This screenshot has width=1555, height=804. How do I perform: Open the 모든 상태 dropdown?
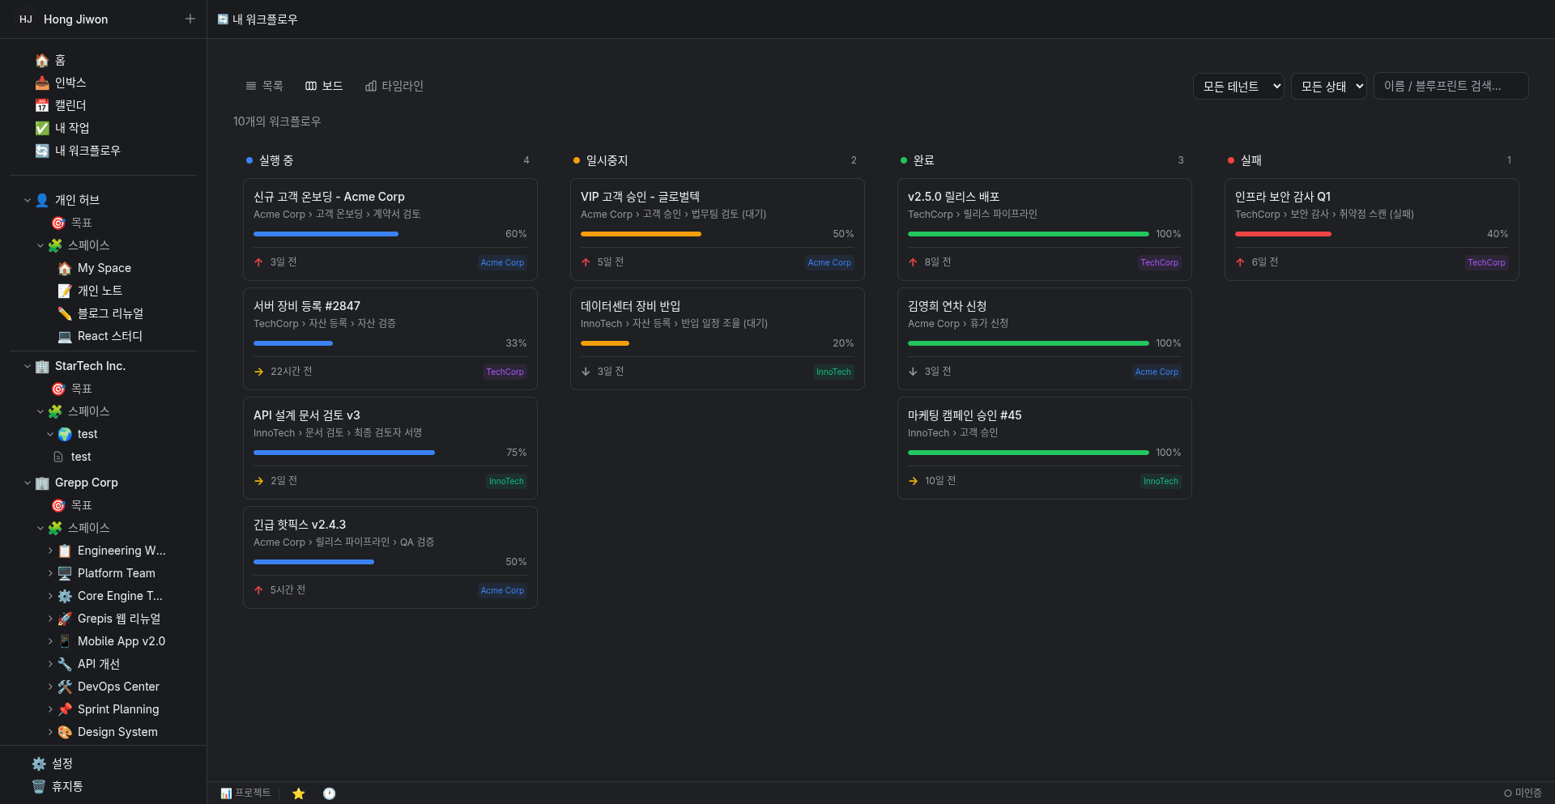[1329, 86]
